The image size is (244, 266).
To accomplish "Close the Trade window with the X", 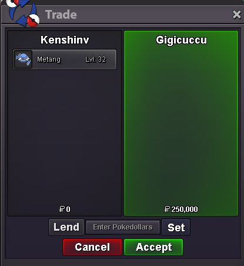I will click(236, 15).
